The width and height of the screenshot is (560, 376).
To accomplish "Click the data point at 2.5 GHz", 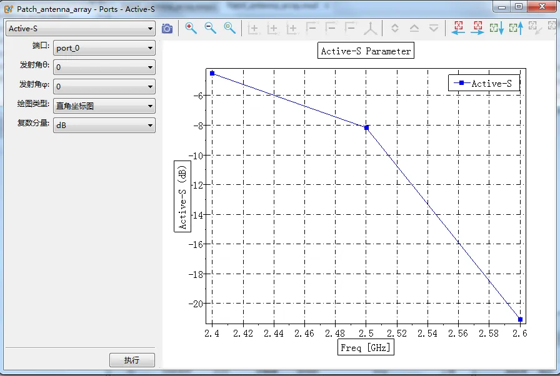I will point(366,127).
